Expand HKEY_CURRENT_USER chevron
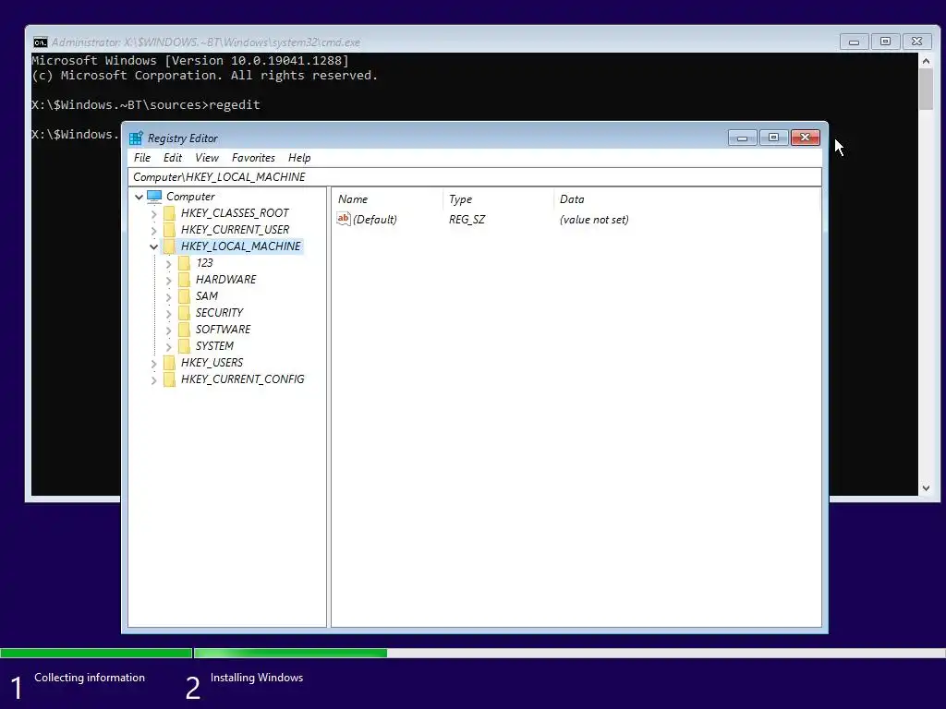Image resolution: width=946 pixels, height=709 pixels. [154, 230]
